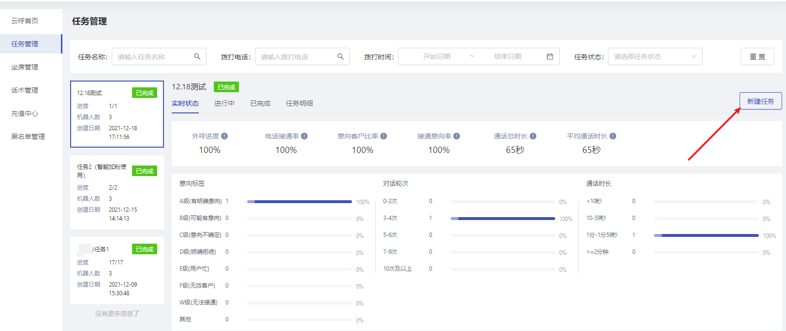Select task card created 2021-12-09
Screen dimensions: 786x331
coord(117,270)
